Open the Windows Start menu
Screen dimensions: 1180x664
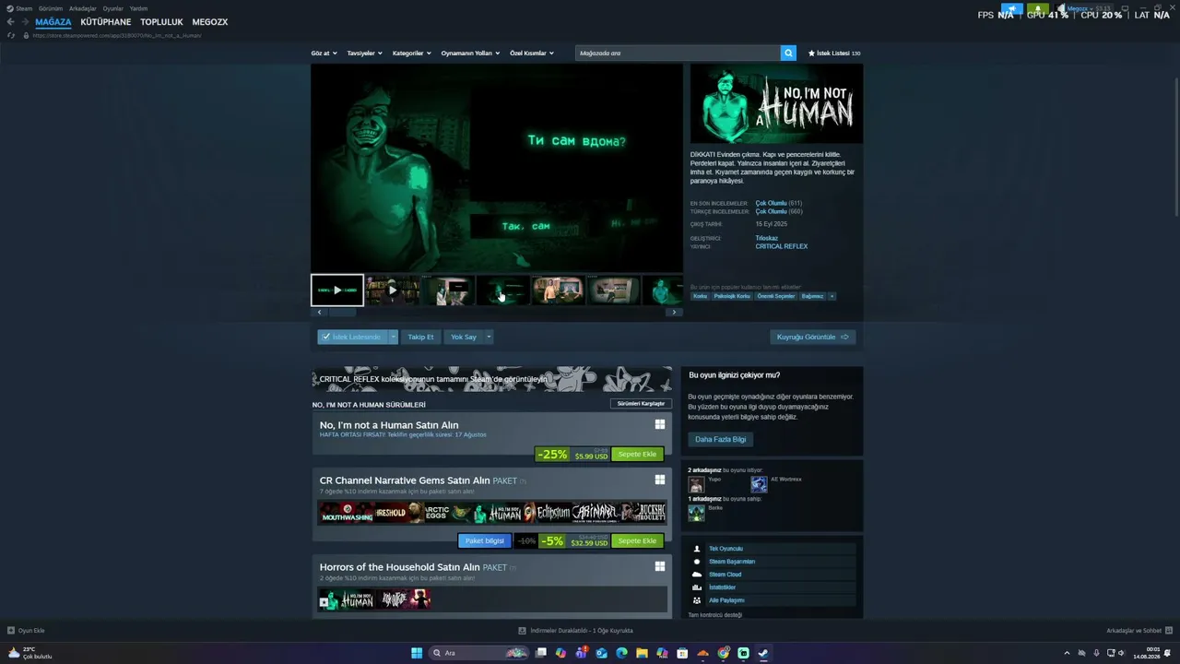(417, 653)
